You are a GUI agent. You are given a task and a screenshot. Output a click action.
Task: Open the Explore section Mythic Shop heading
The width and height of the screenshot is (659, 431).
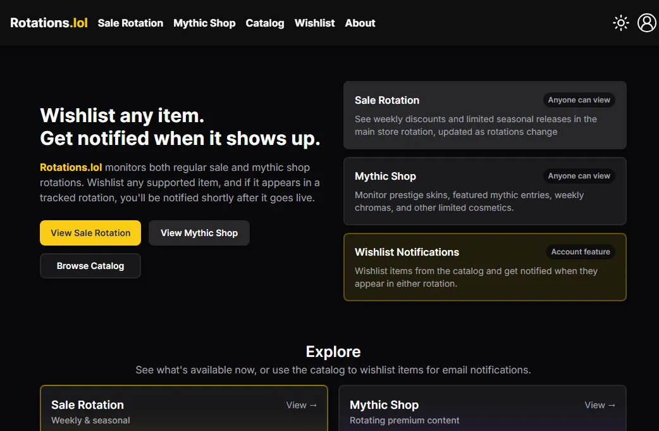(x=384, y=405)
